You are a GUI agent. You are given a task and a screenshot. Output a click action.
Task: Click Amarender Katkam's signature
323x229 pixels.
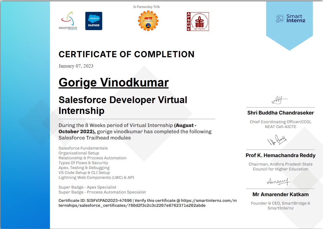[x=279, y=182]
